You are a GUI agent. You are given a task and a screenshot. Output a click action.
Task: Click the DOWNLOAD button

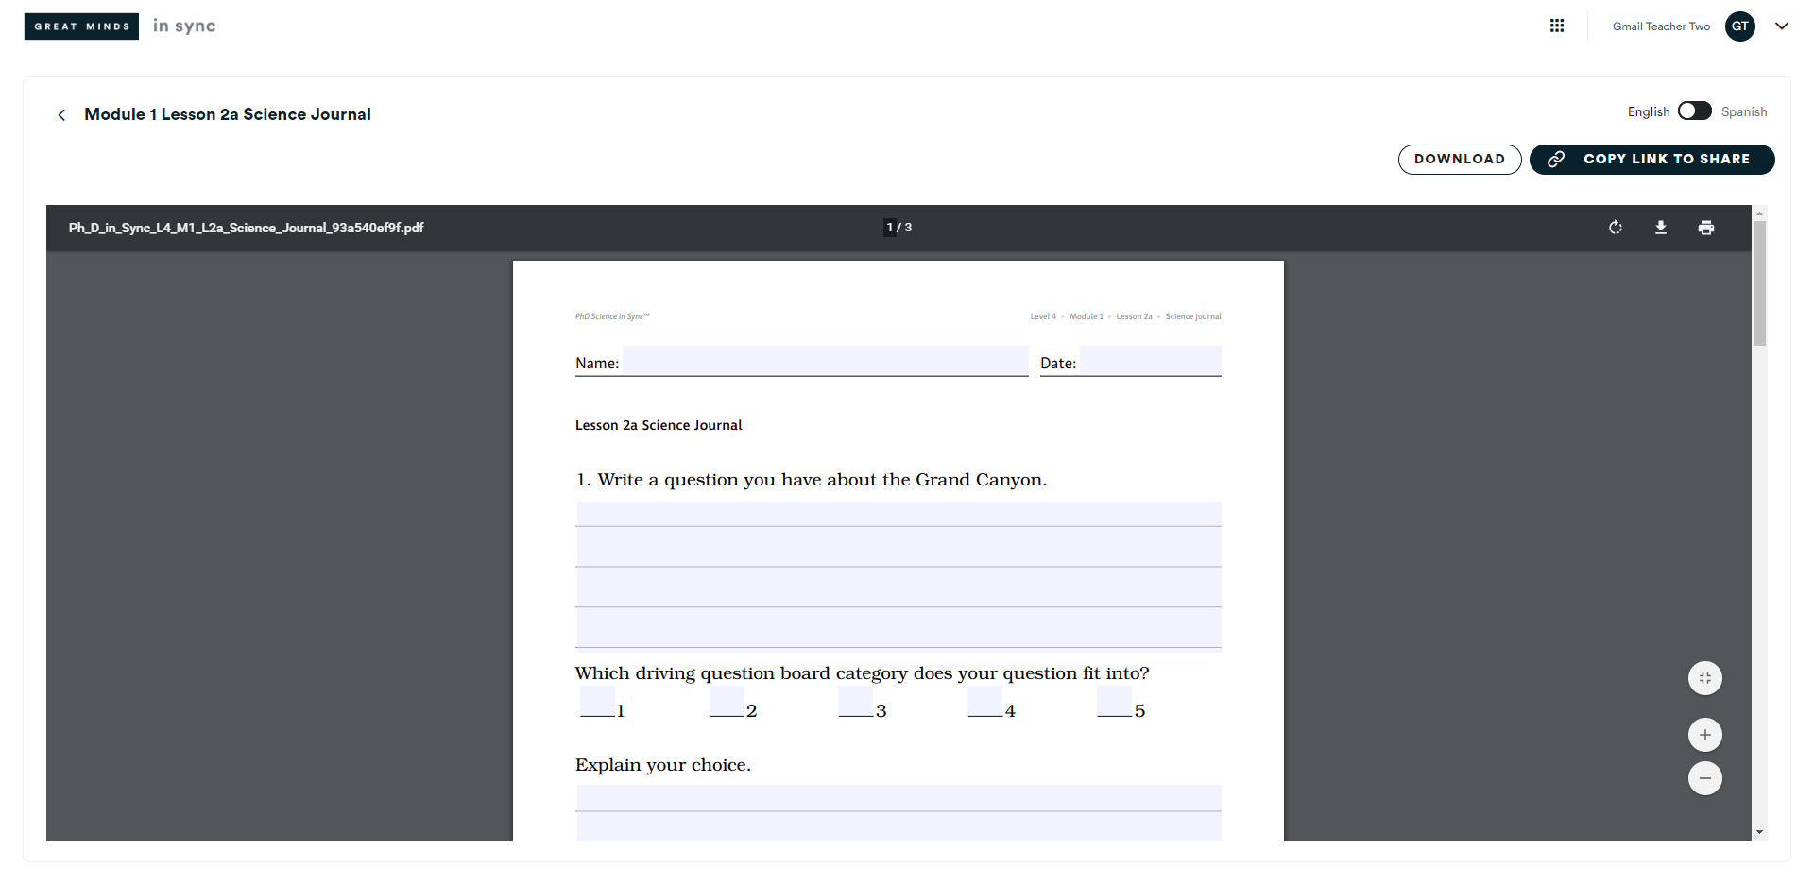pos(1459,159)
